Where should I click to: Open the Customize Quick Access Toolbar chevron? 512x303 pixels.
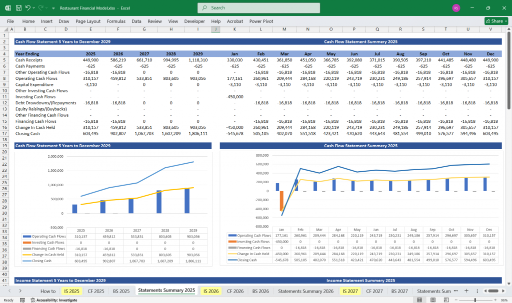pyautogui.click(x=53, y=7)
